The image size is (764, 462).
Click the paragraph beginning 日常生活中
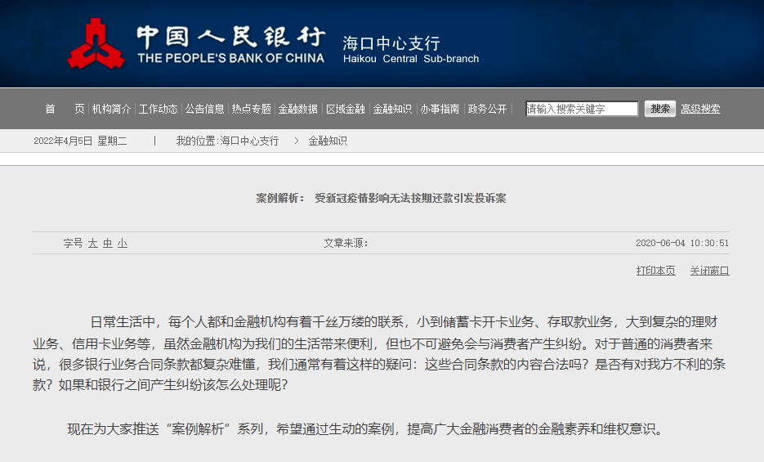(380, 353)
